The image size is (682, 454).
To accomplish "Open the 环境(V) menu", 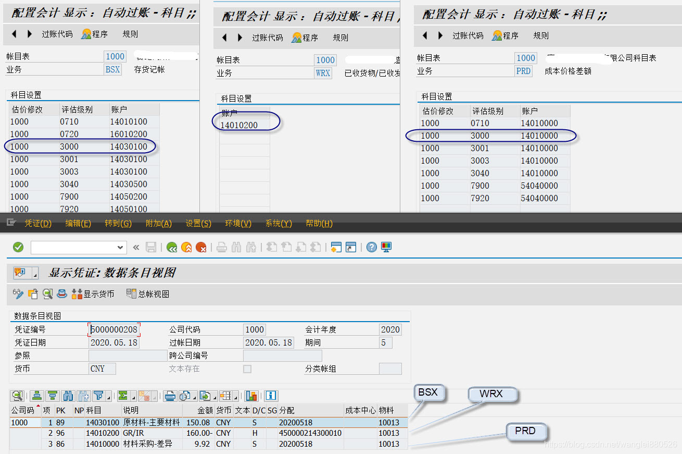I will click(238, 223).
